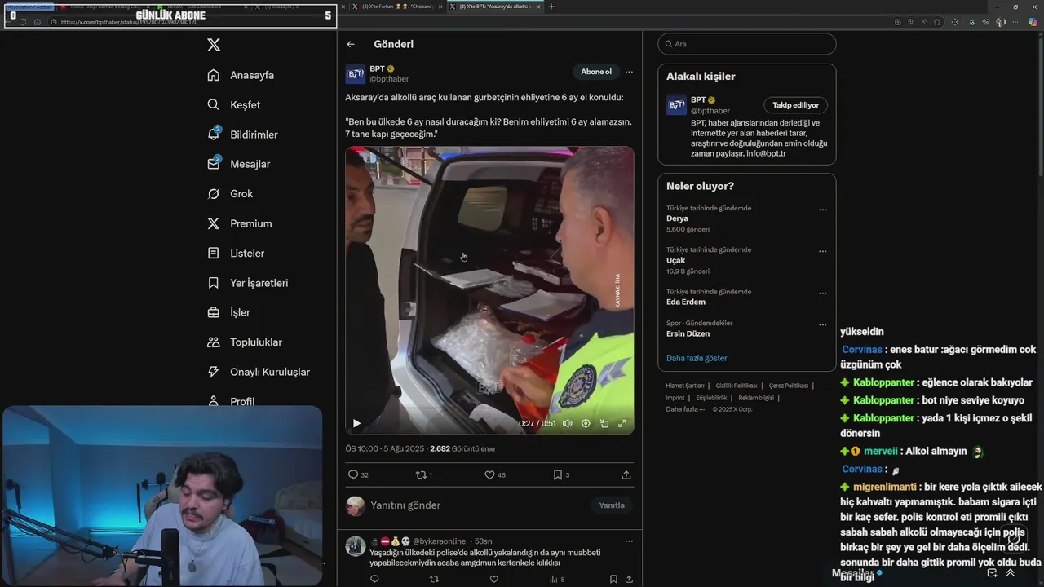The width and height of the screenshot is (1044, 587).
Task: Open the Uçak trending topic
Action: pyautogui.click(x=675, y=260)
